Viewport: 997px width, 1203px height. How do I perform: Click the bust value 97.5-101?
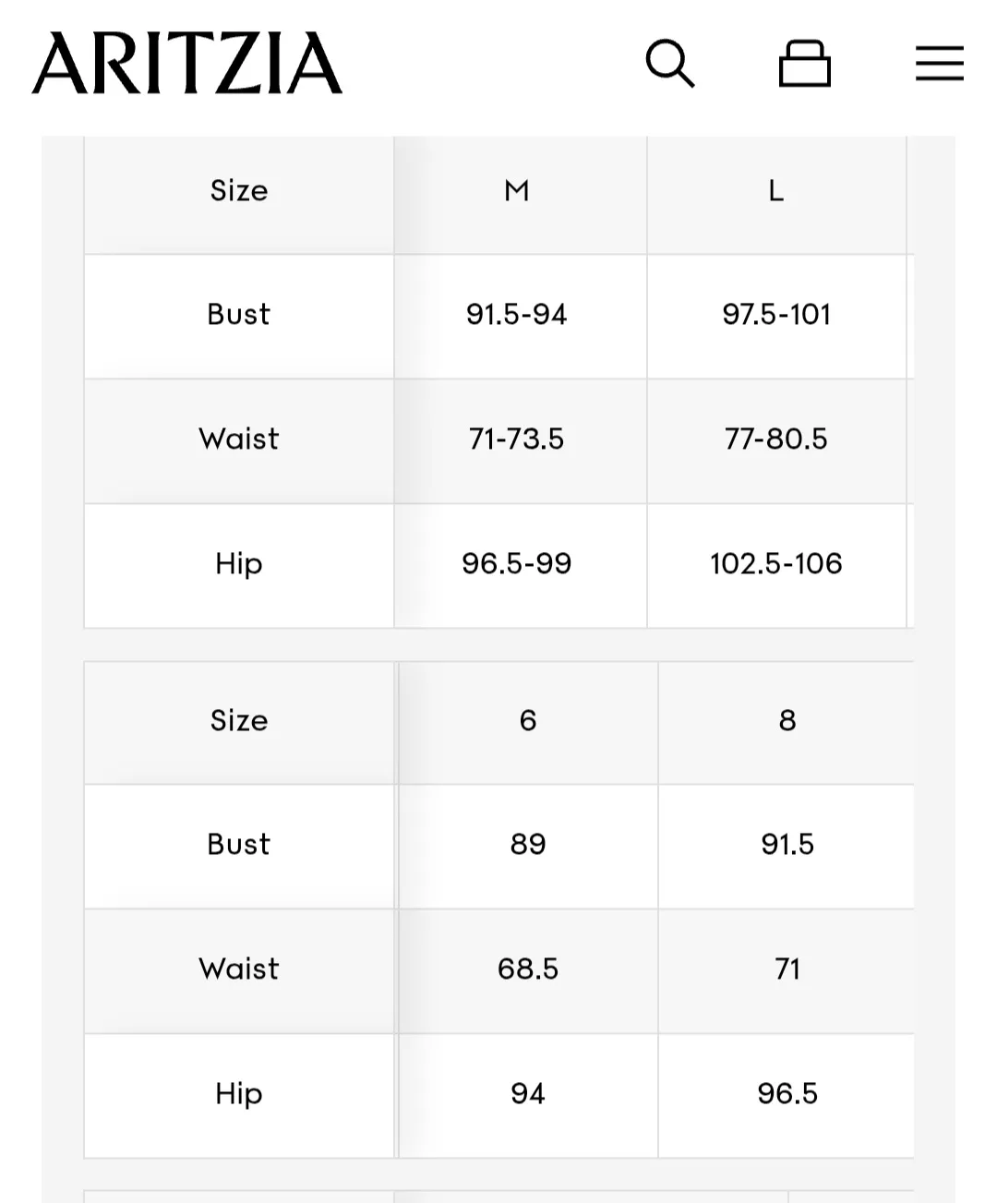776,315
